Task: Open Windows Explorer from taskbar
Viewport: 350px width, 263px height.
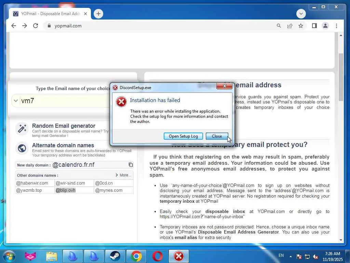Action: click(x=52, y=256)
